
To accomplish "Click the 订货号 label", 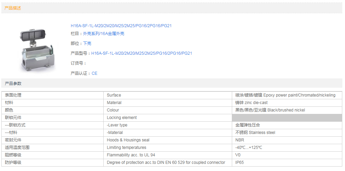I will 78,63.
